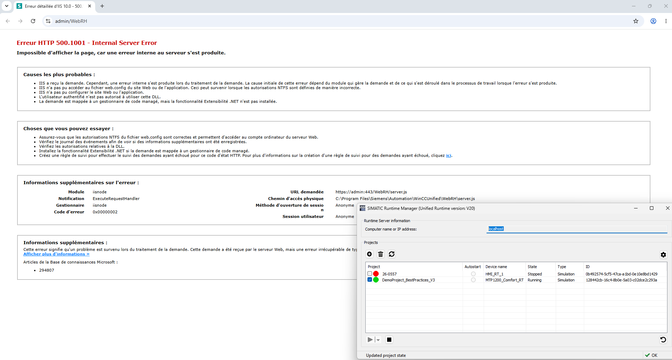Refresh the Runtime Manager project list
Viewport: 672px width, 360px height.
[392, 254]
